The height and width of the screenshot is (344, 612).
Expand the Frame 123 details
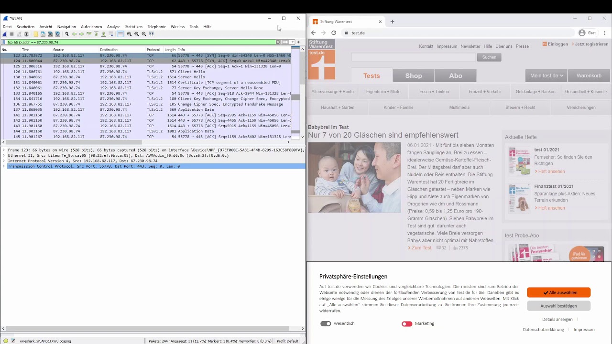pyautogui.click(x=4, y=150)
